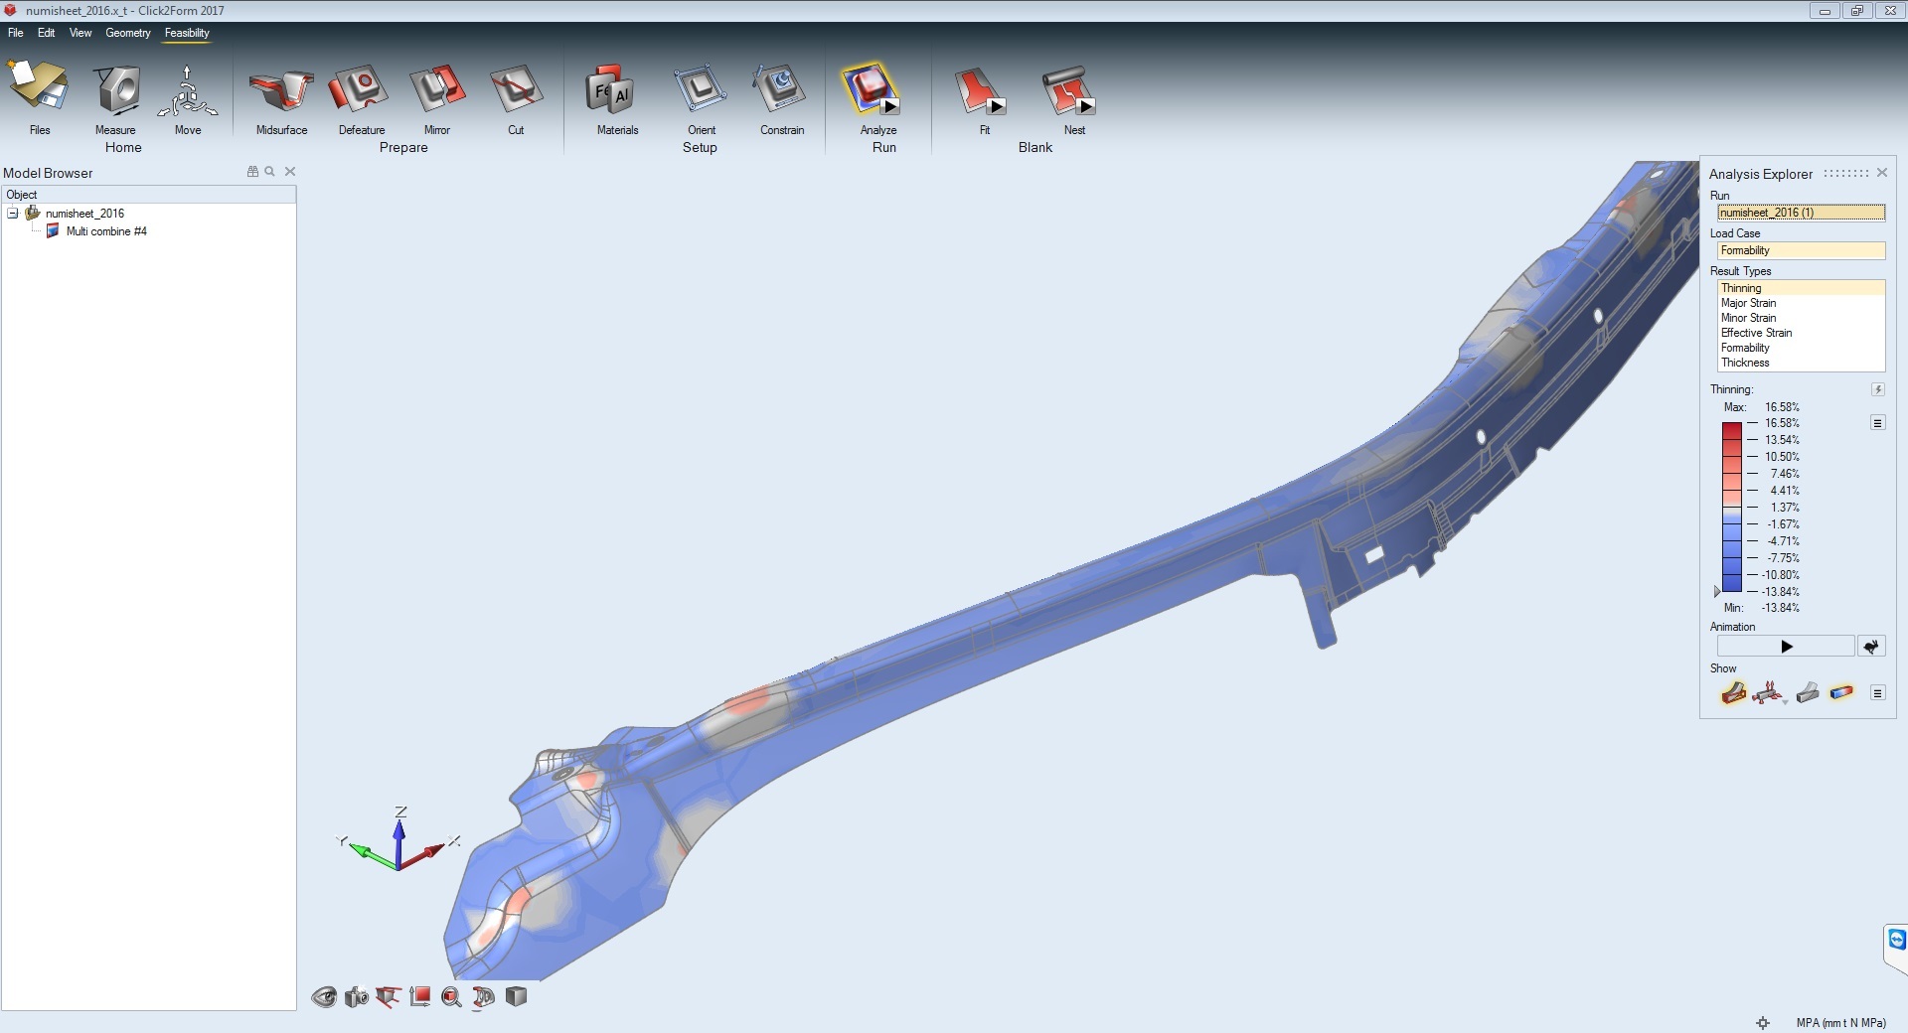This screenshot has width=1908, height=1033.
Task: Capture view with the camera icon
Action: click(356, 997)
